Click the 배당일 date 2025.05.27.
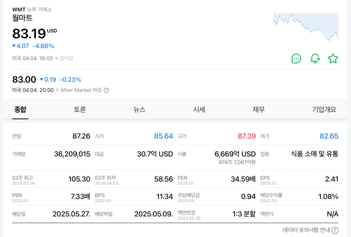This screenshot has height=237, width=351. tap(71, 214)
